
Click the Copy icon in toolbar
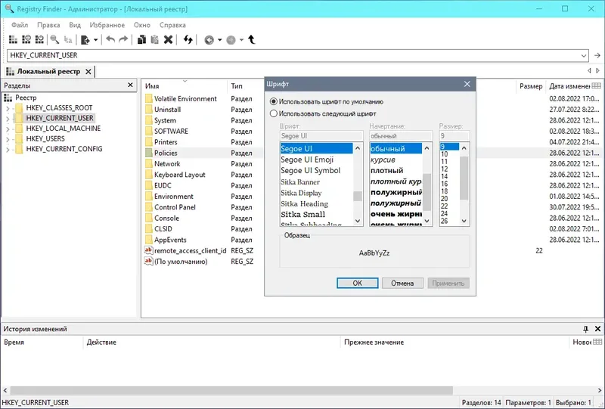pos(141,39)
